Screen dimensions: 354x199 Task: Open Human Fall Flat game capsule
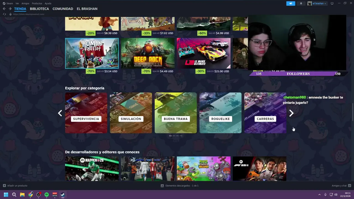tap(92, 53)
